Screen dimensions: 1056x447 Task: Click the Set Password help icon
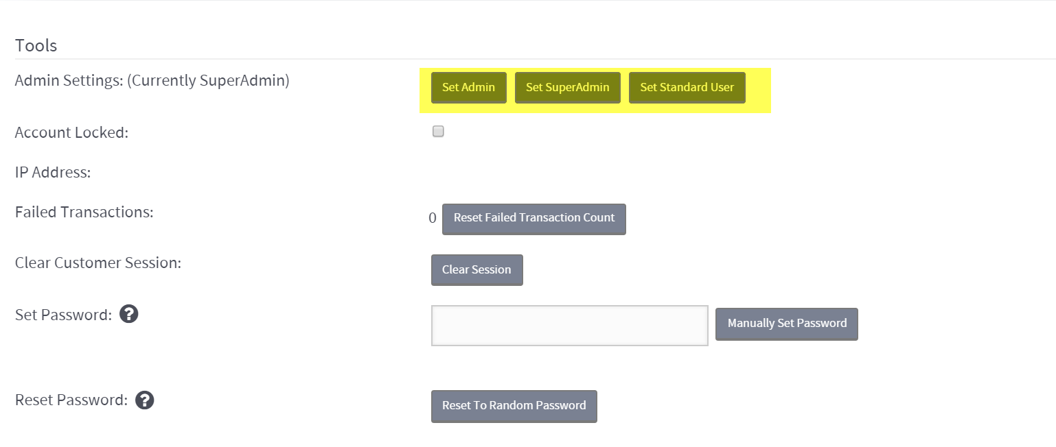point(129,314)
